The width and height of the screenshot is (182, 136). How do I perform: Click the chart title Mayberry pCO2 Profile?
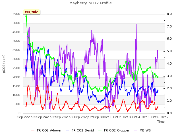90,3
